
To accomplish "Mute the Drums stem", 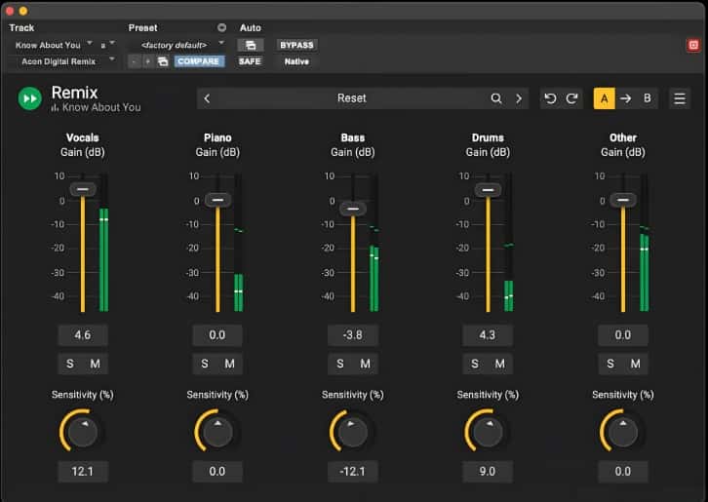I will (499, 364).
